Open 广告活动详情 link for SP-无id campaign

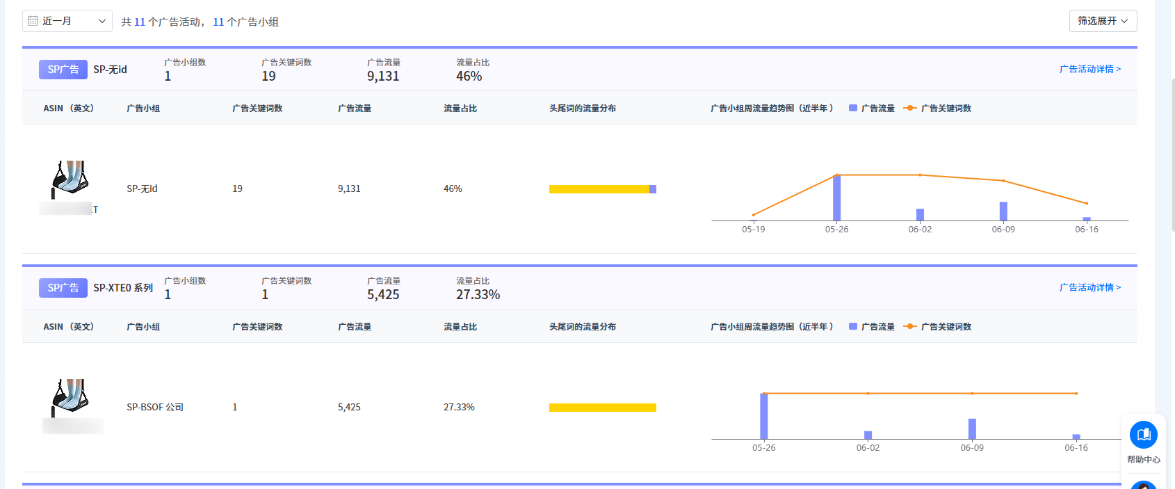(x=1090, y=69)
